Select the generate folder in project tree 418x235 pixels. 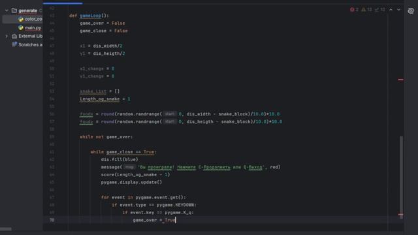[27, 10]
